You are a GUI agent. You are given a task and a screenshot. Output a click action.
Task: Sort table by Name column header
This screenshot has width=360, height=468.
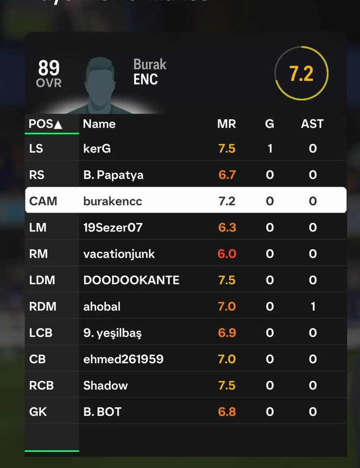tap(99, 124)
